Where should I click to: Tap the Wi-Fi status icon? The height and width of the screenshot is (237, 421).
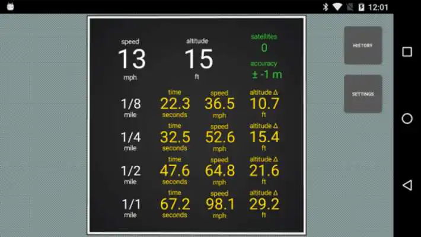(x=337, y=7)
